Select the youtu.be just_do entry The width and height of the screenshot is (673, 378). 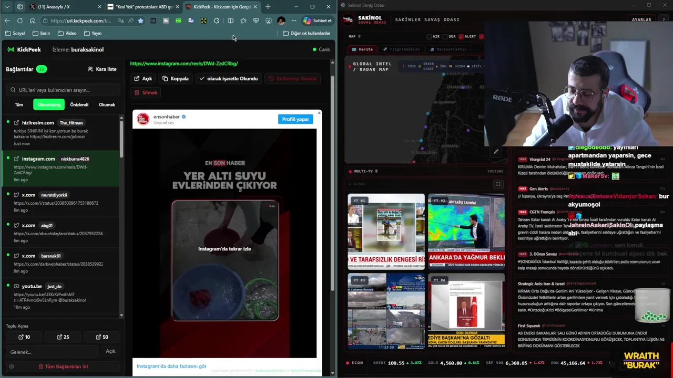(61, 297)
